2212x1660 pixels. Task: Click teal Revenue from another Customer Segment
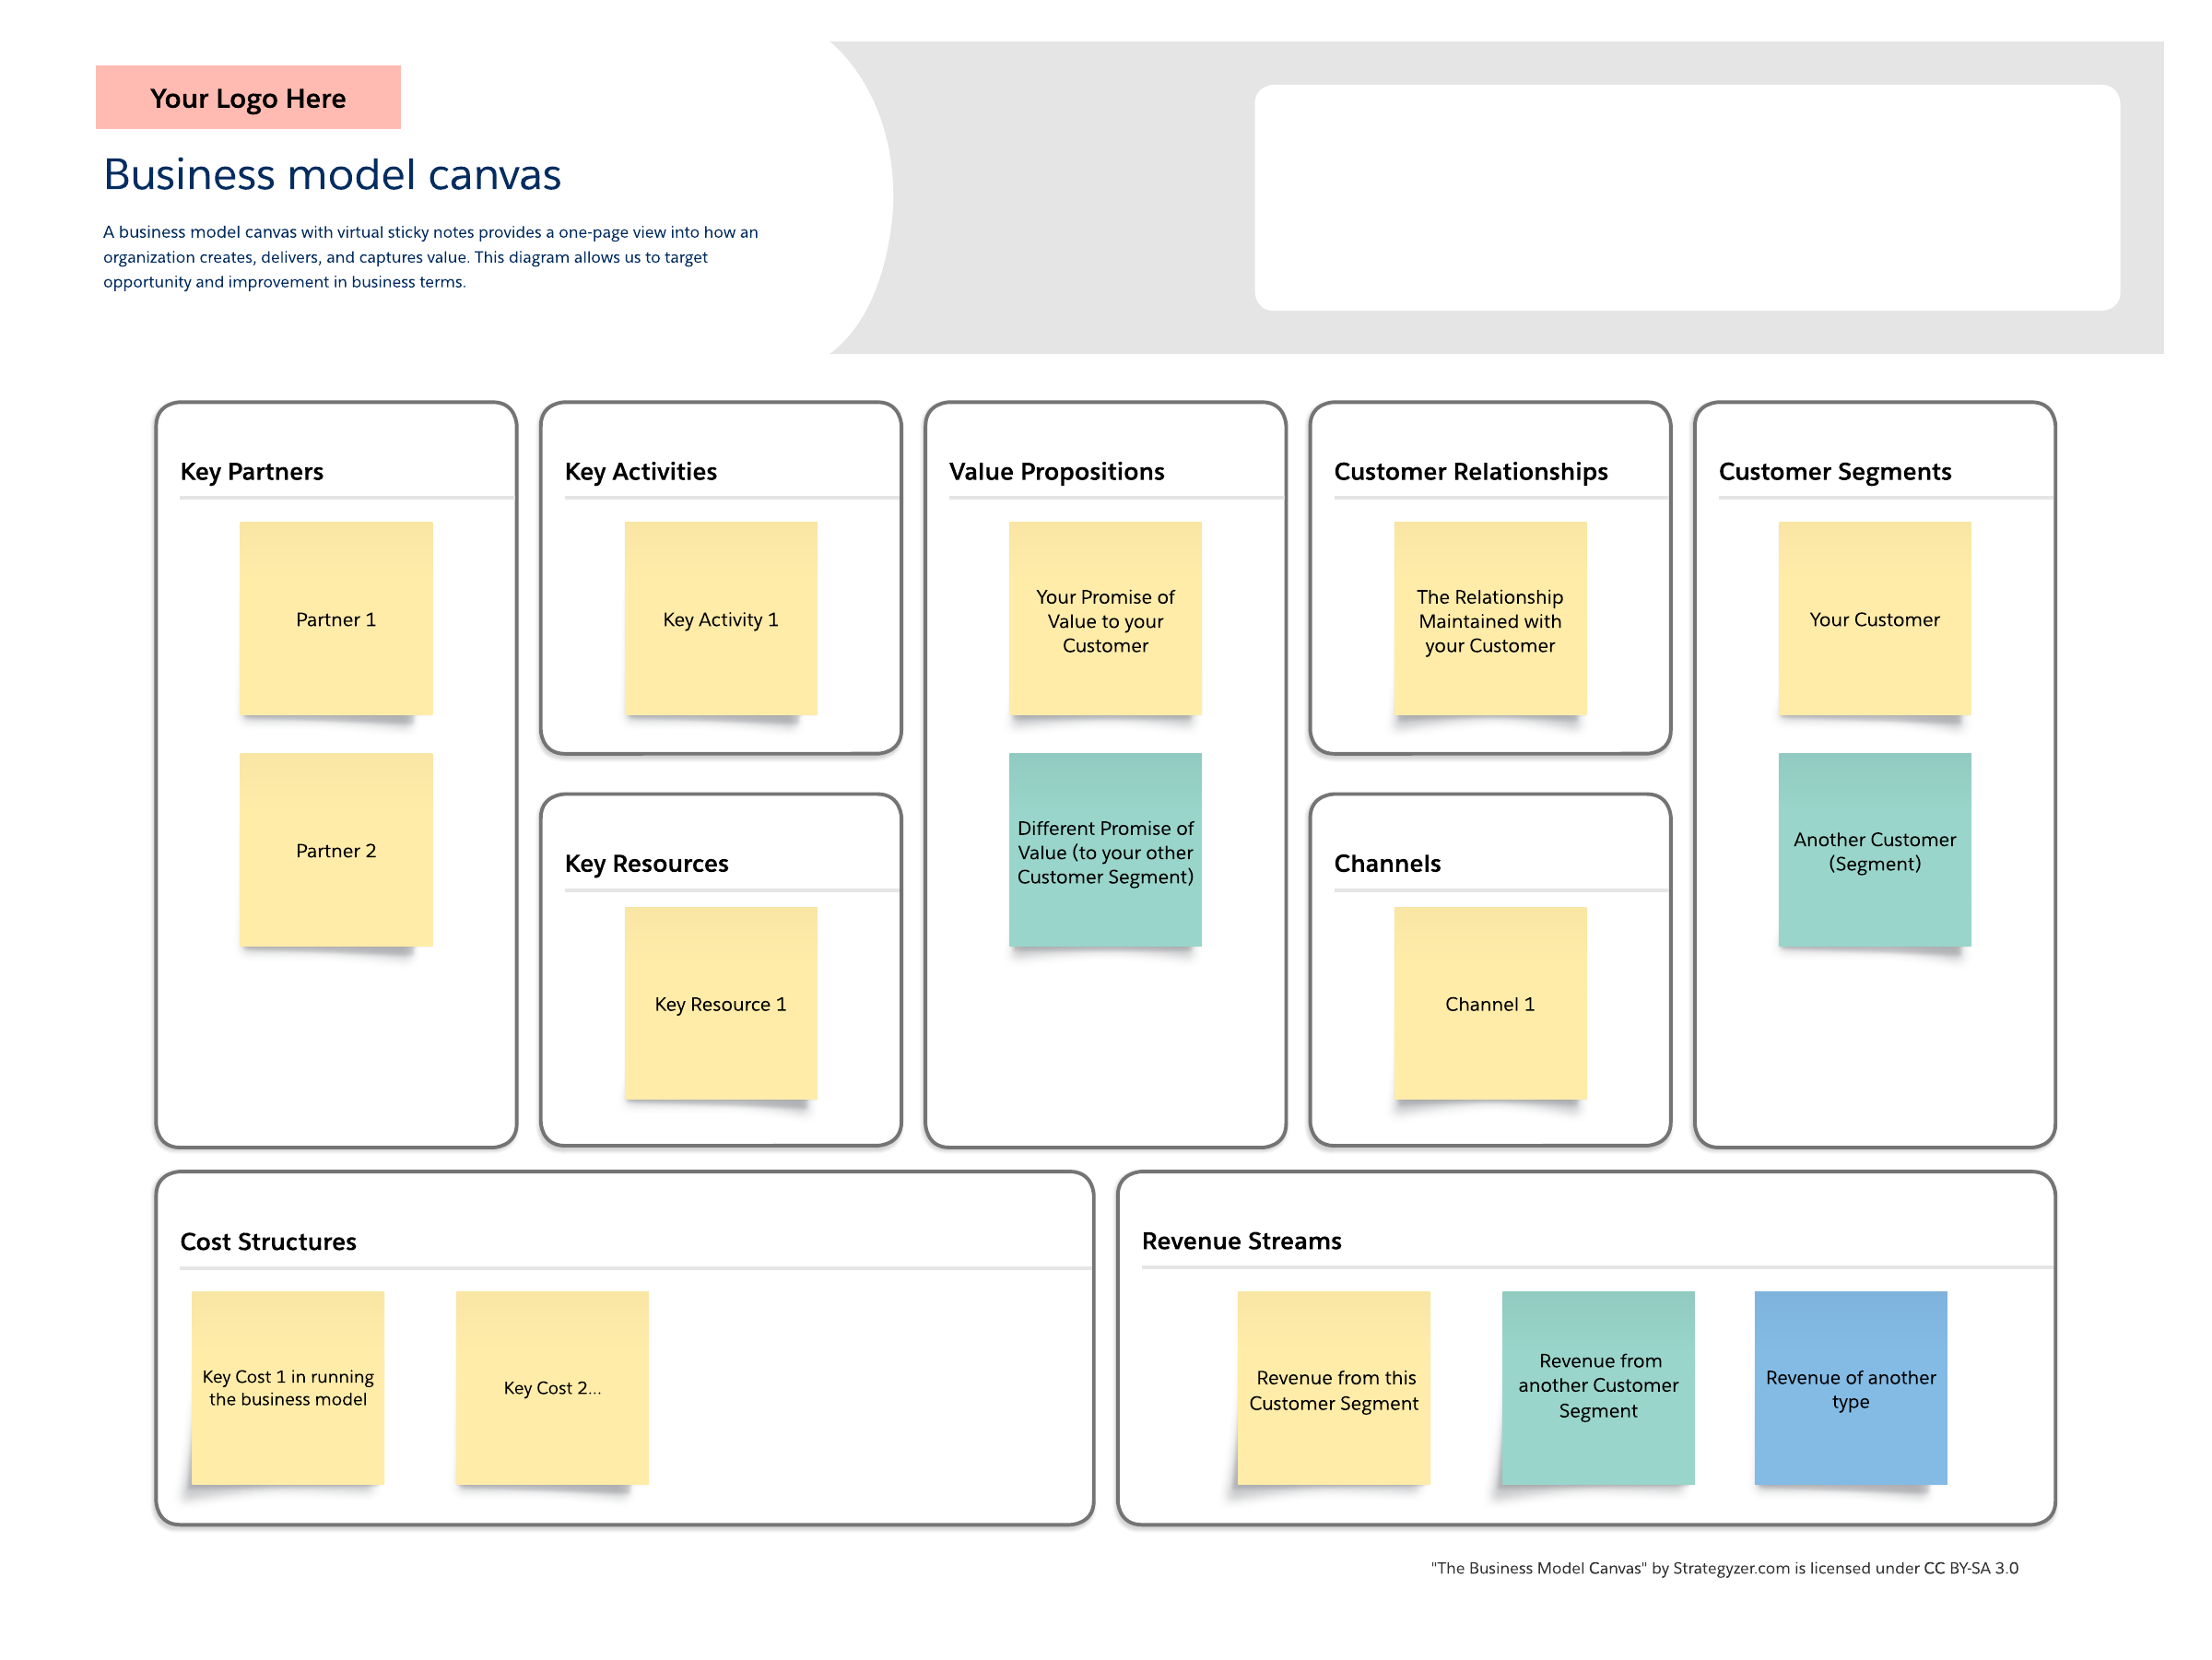(x=1597, y=1387)
